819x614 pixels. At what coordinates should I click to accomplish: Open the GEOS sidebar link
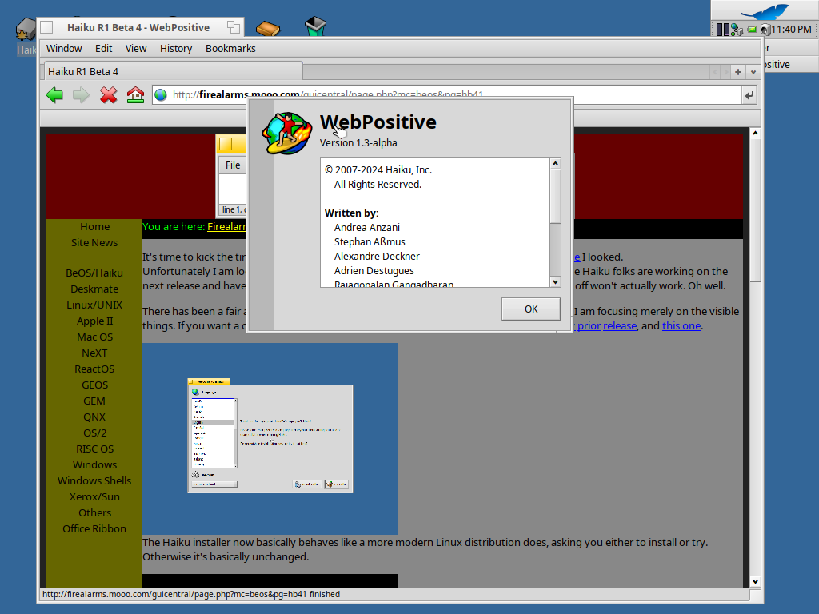(94, 385)
